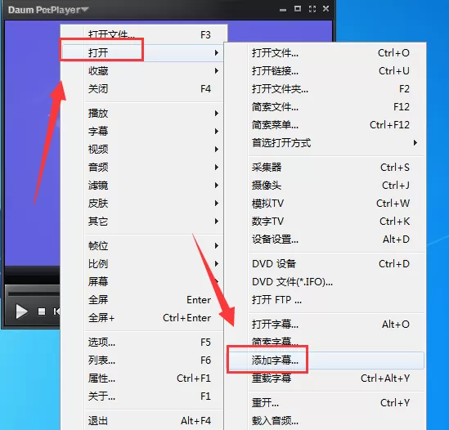Click 打开链接... Ctrl+U
Viewport: 449px width, 430px height.
pyautogui.click(x=325, y=71)
